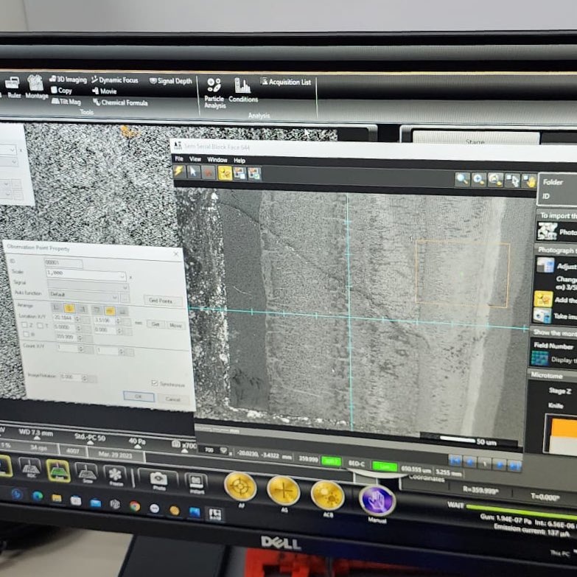Open Signal Depth tool
577x577 pixels.
pyautogui.click(x=170, y=80)
